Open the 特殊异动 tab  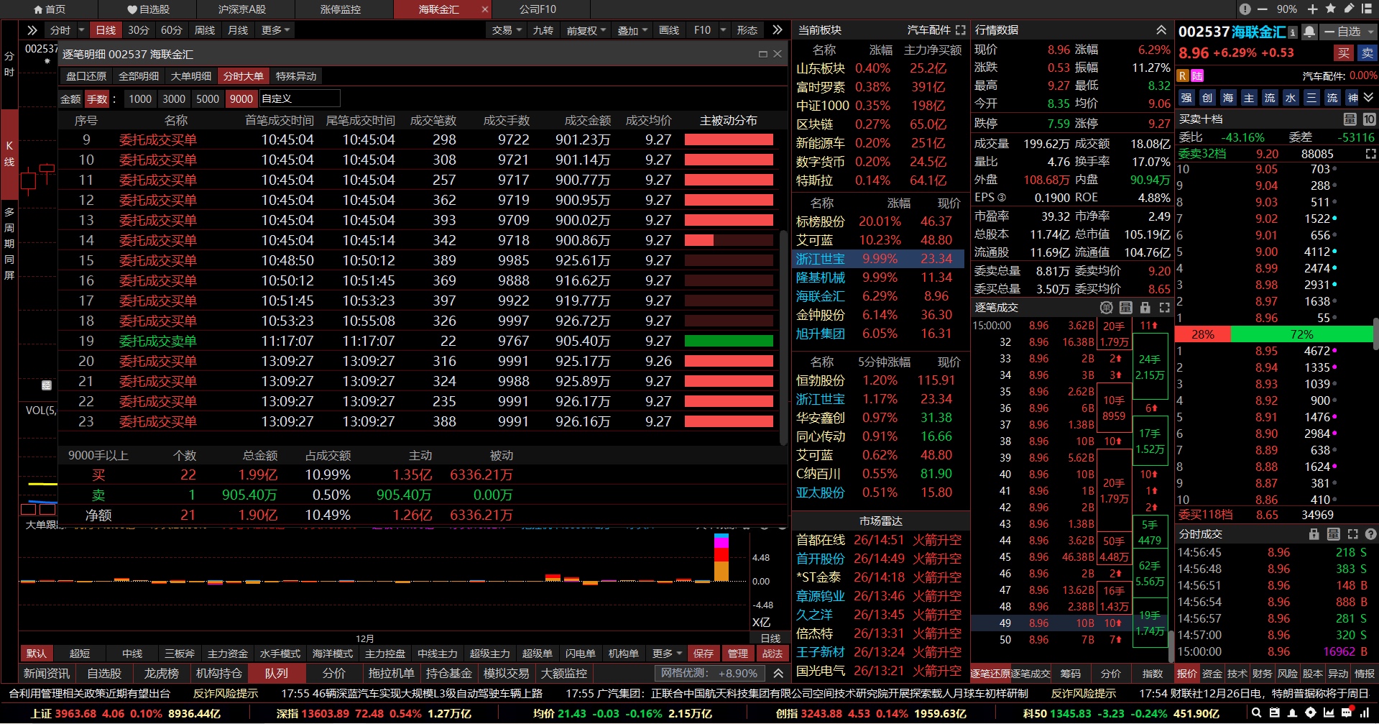[x=296, y=76]
